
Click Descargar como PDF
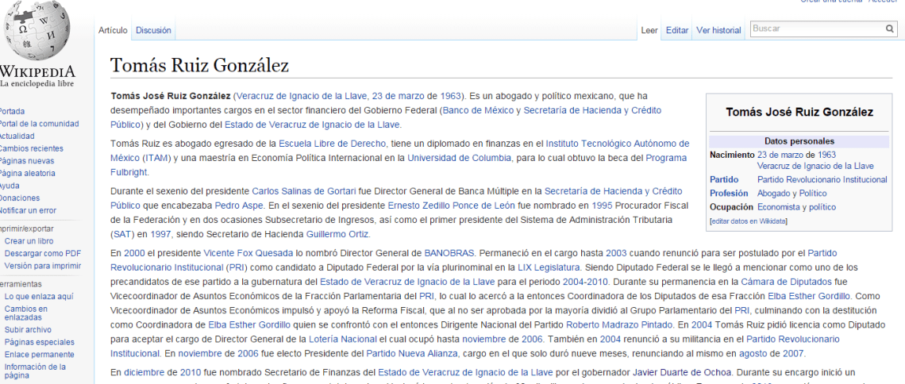[43, 253]
